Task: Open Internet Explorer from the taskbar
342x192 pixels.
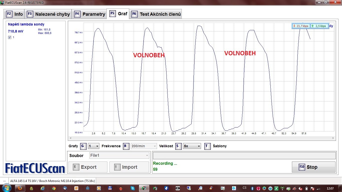Action: [43, 188]
